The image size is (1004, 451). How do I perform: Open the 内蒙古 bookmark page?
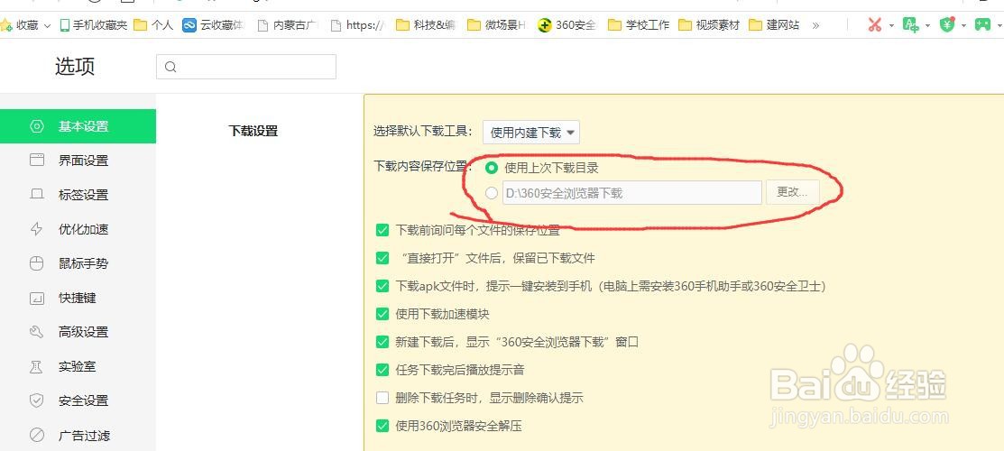pos(287,25)
